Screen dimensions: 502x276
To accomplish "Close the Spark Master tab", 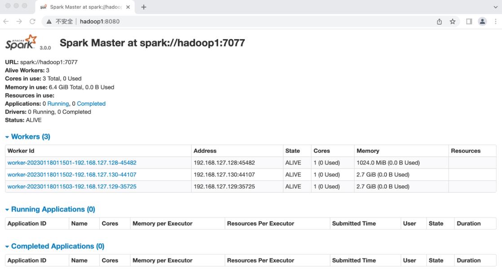I will pyautogui.click(x=127, y=7).
